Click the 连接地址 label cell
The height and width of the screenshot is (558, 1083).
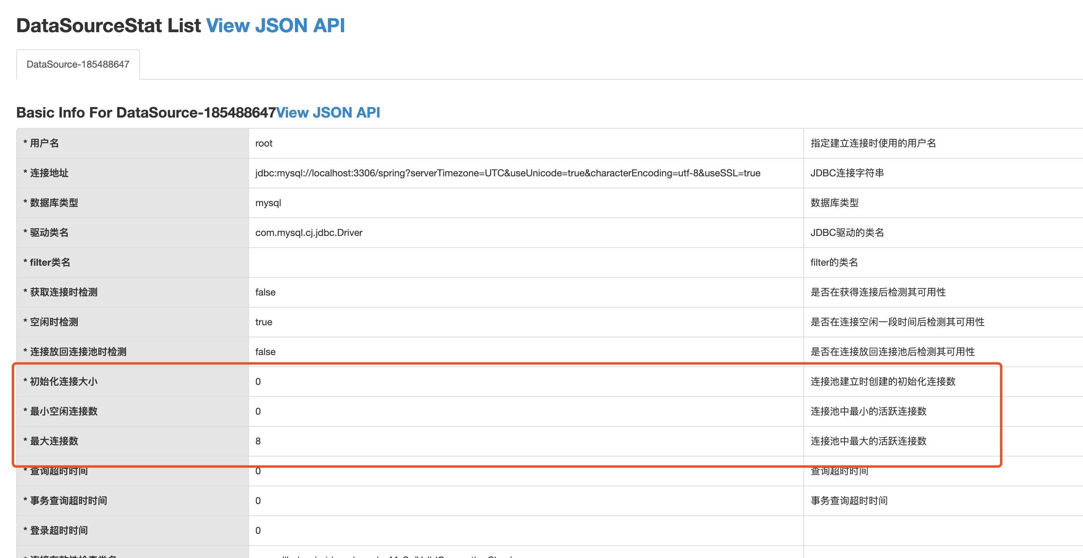(133, 173)
